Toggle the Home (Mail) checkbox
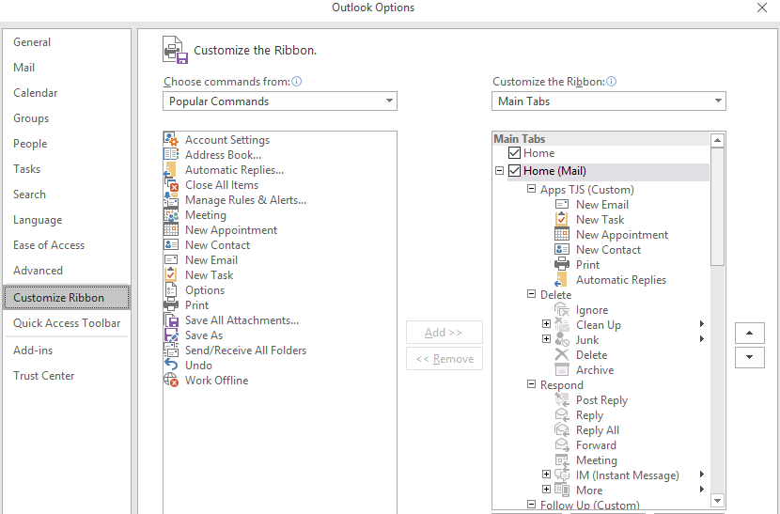The height and width of the screenshot is (514, 780). click(514, 171)
